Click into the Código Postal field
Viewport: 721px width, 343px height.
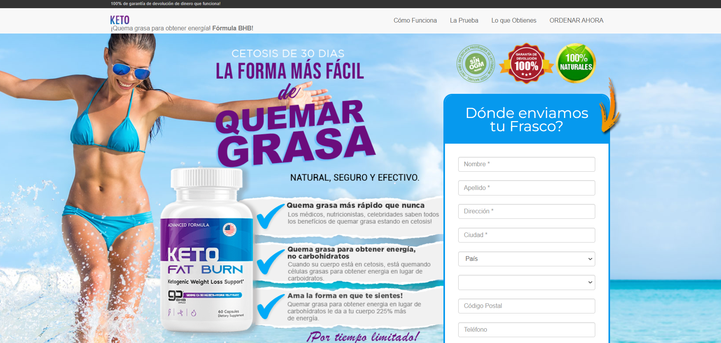click(526, 306)
